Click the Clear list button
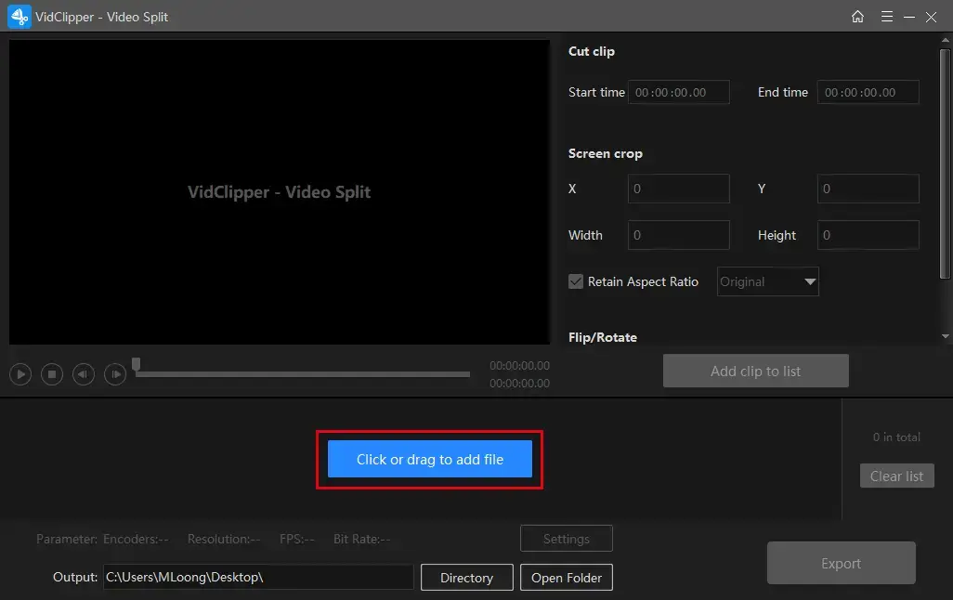 [x=896, y=476]
